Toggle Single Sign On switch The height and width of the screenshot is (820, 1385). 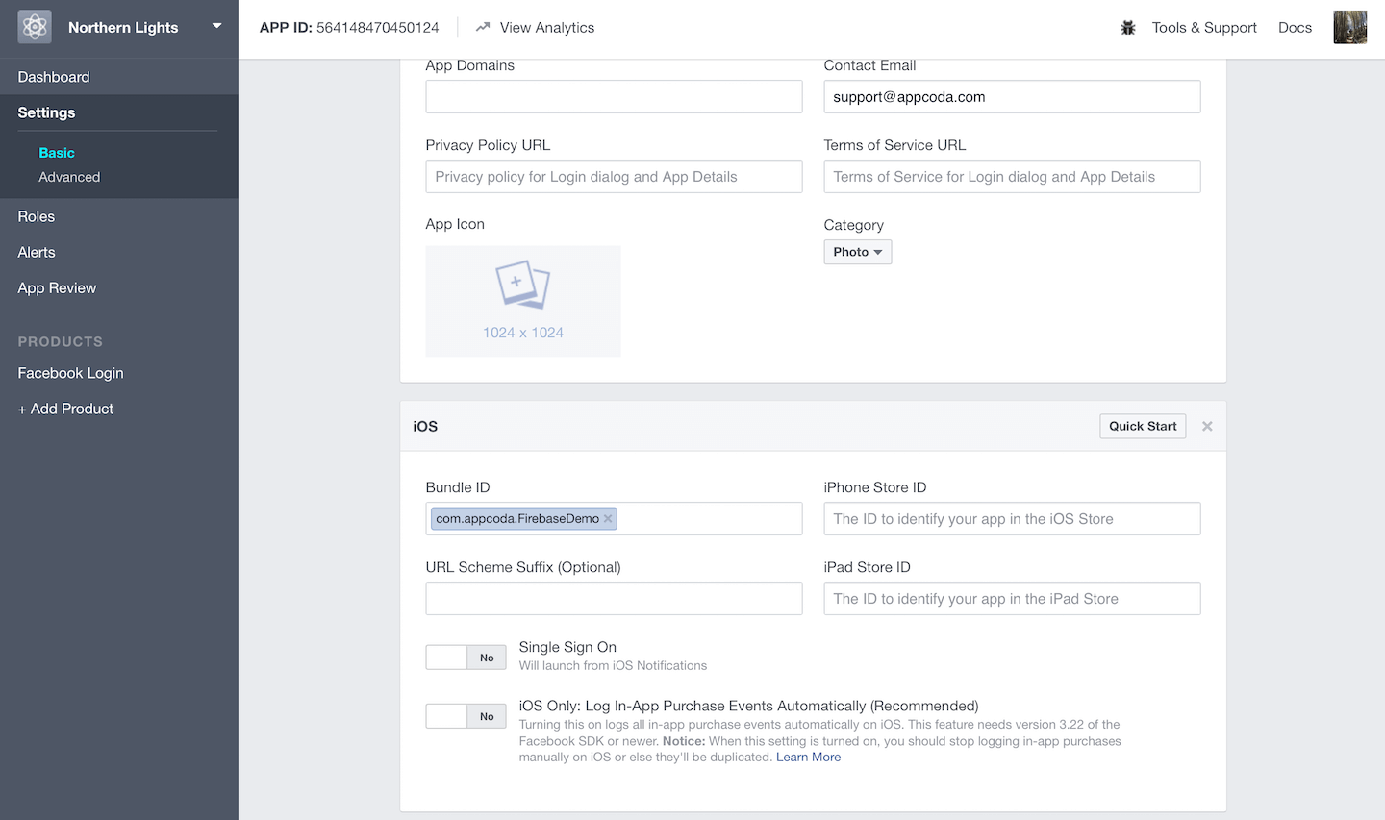pos(466,658)
